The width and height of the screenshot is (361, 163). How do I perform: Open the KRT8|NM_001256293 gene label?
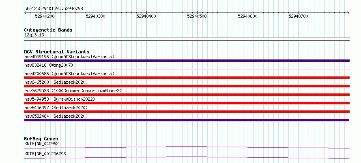pyautogui.click(x=45, y=154)
